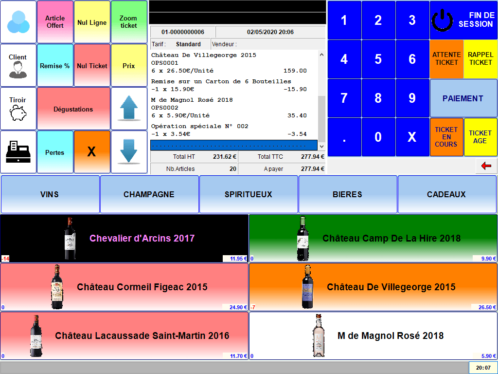Select ticket line 'Remise sur un Carton de 6 Bouteilles'
498x374 pixels.
(234, 85)
